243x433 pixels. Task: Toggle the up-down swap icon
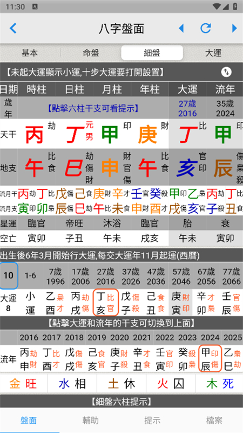[226, 73]
